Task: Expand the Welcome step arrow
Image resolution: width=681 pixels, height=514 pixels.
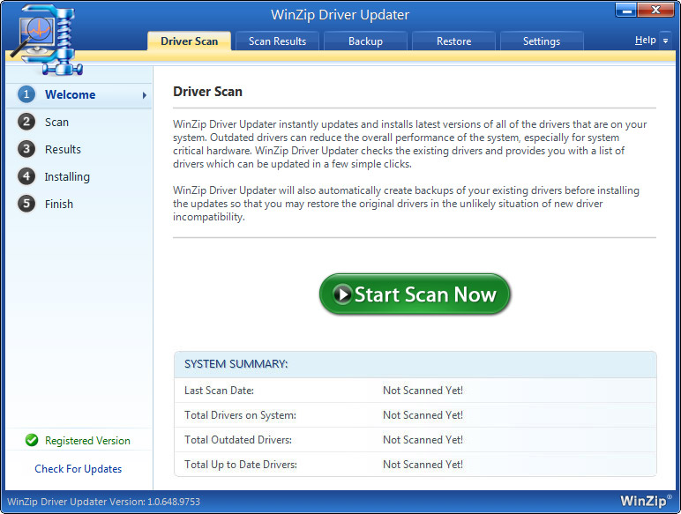Action: pos(144,95)
